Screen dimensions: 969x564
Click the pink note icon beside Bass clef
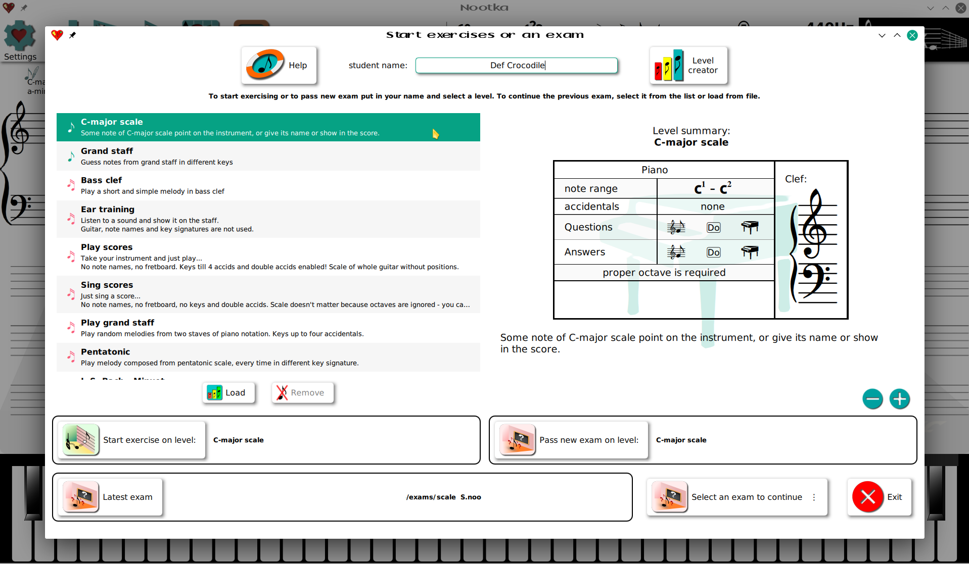point(71,185)
